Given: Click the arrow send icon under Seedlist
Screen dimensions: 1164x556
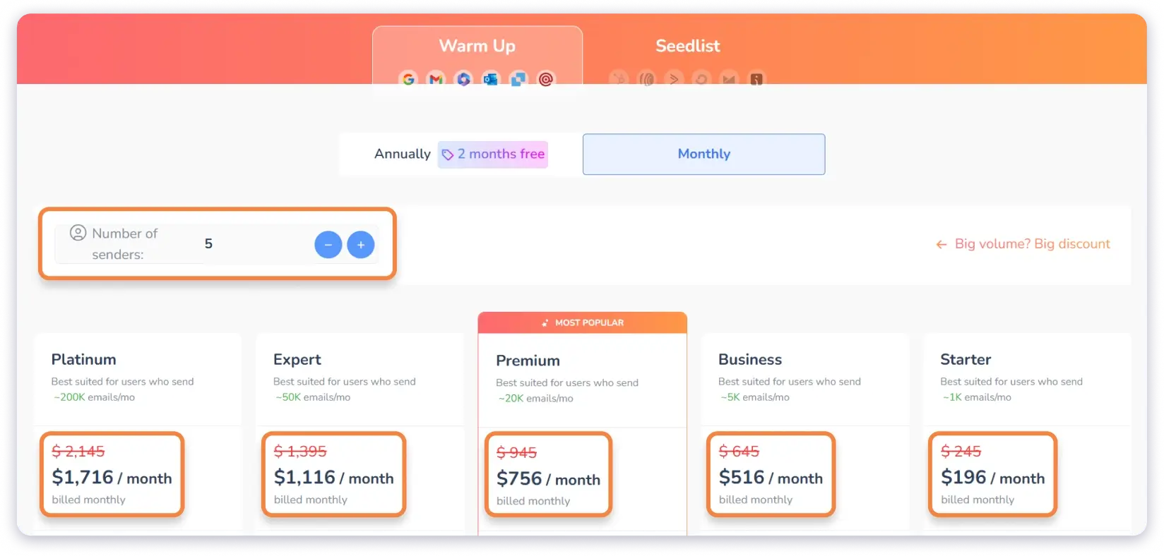Looking at the screenshot, I should pyautogui.click(x=675, y=79).
